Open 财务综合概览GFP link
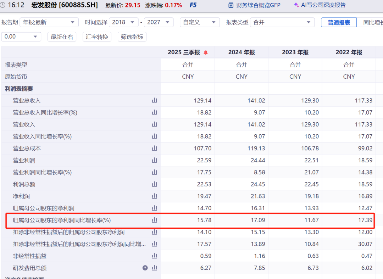The width and height of the screenshot is (383, 279). pyautogui.click(x=254, y=5)
